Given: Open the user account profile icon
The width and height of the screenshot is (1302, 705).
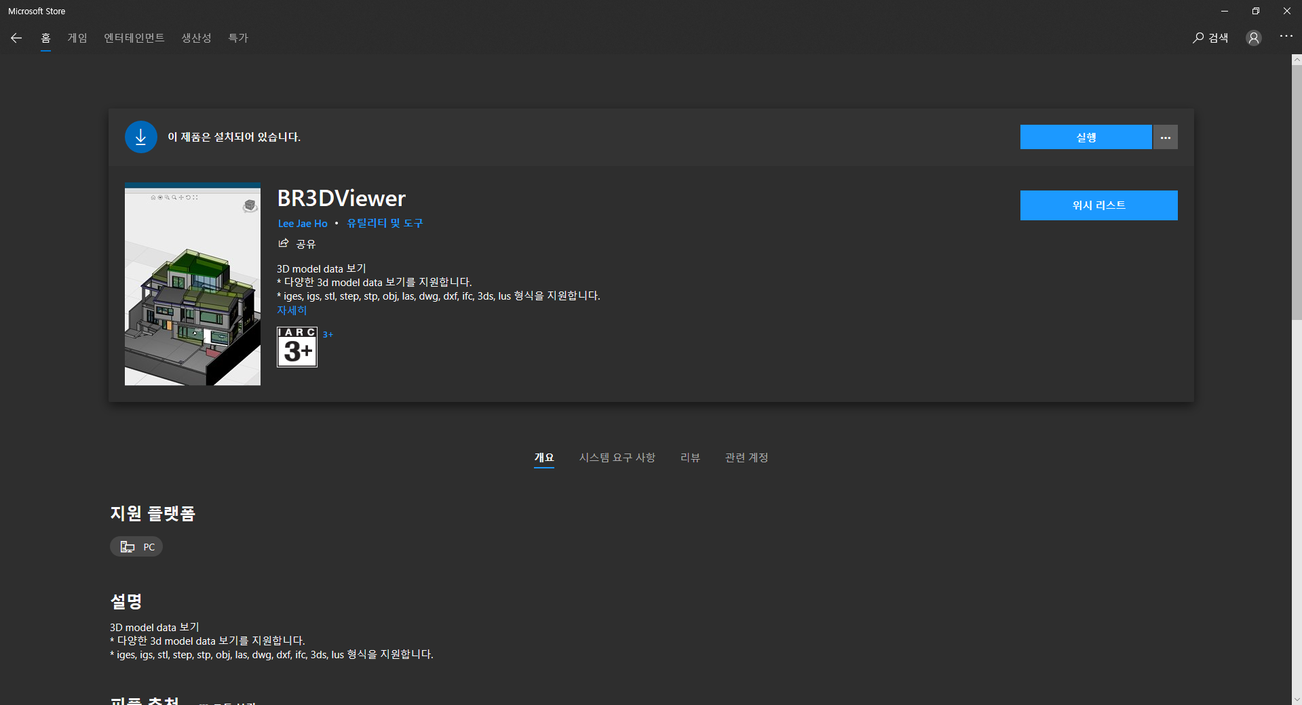Looking at the screenshot, I should coord(1254,38).
